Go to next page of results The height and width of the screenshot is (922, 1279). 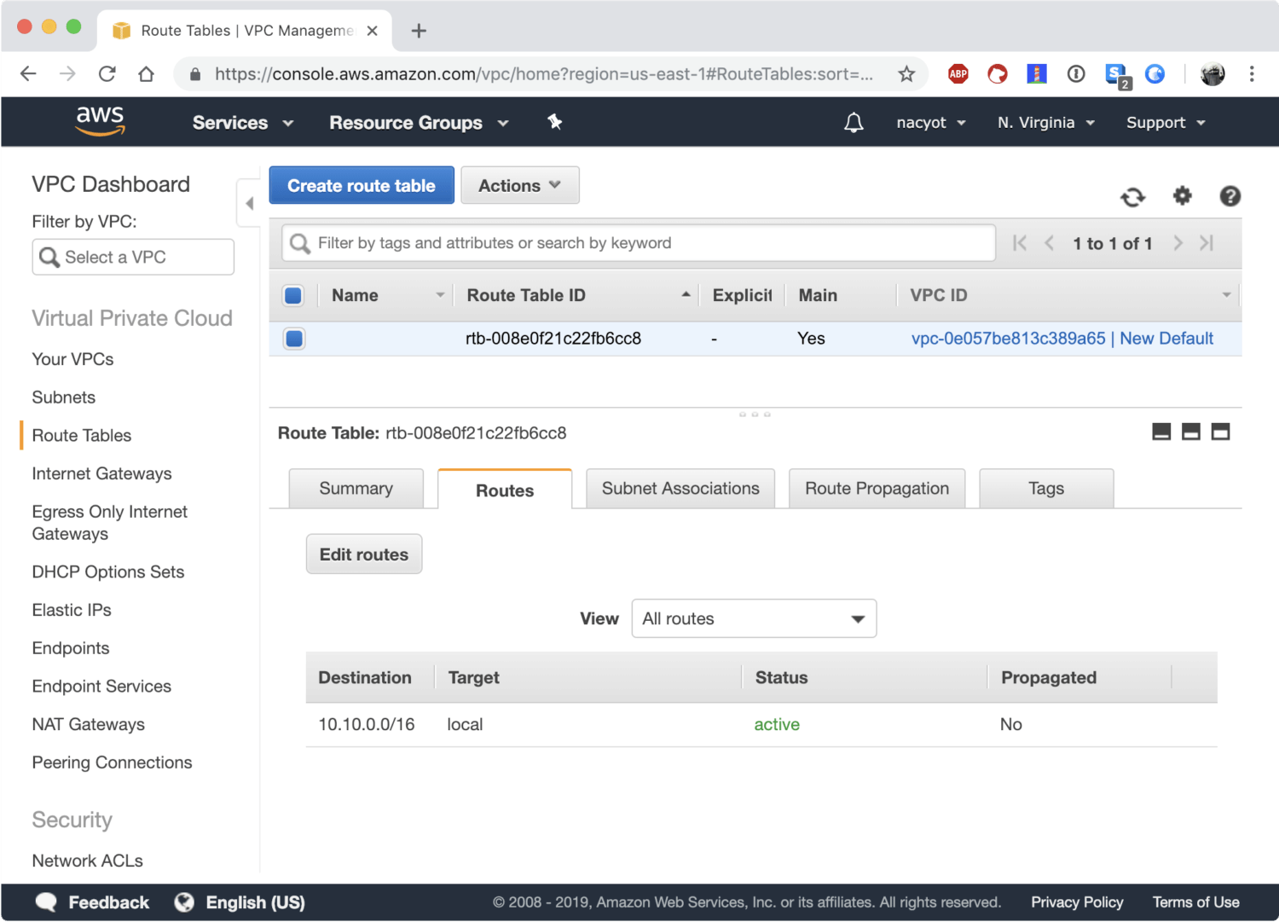pos(1178,243)
